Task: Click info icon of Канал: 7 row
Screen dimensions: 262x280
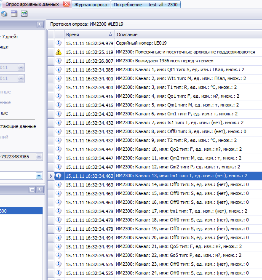Action: tap(59, 123)
